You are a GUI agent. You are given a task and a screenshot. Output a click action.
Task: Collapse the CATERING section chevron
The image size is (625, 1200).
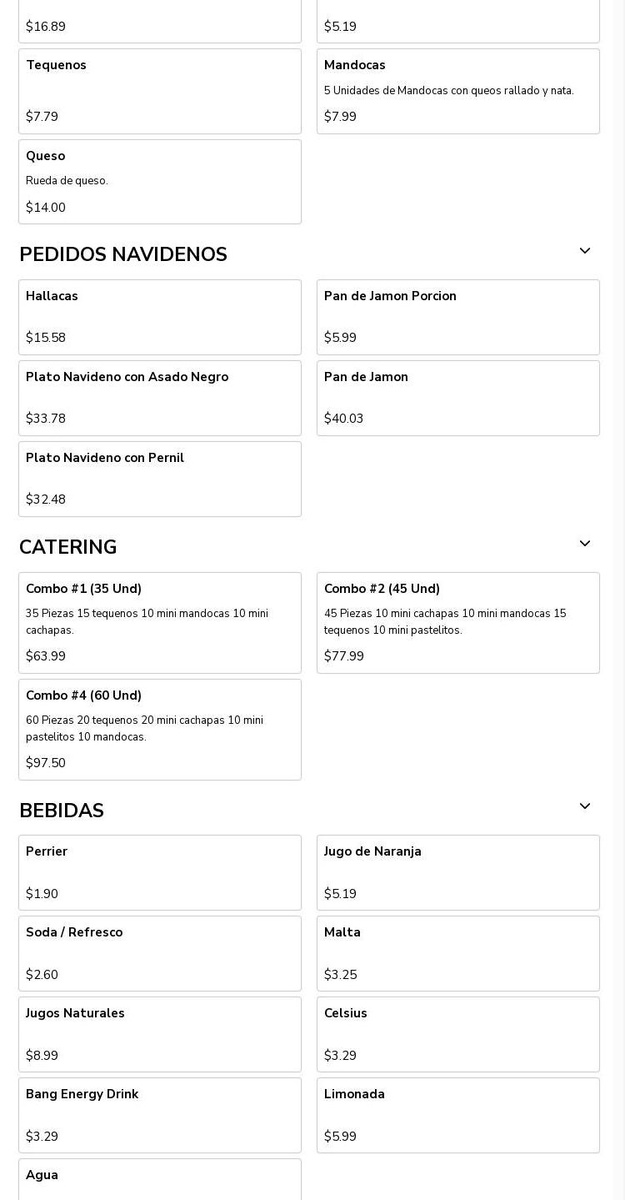coord(584,544)
